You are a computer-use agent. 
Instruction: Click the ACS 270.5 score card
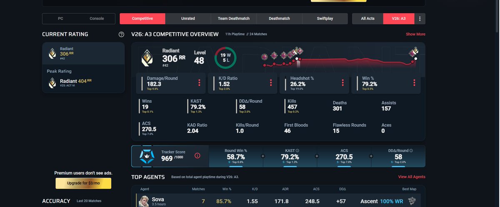click(x=344, y=156)
